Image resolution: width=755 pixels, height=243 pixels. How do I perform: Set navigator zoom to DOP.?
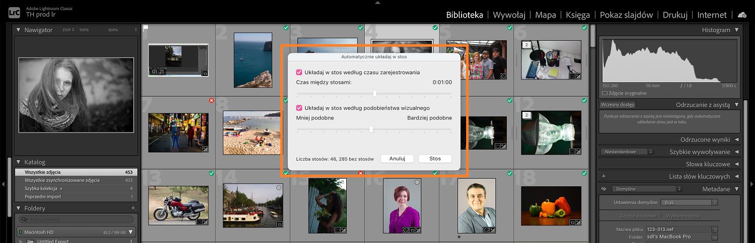point(67,30)
